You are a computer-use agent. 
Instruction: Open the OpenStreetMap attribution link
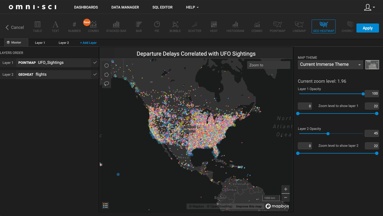click(x=220, y=206)
